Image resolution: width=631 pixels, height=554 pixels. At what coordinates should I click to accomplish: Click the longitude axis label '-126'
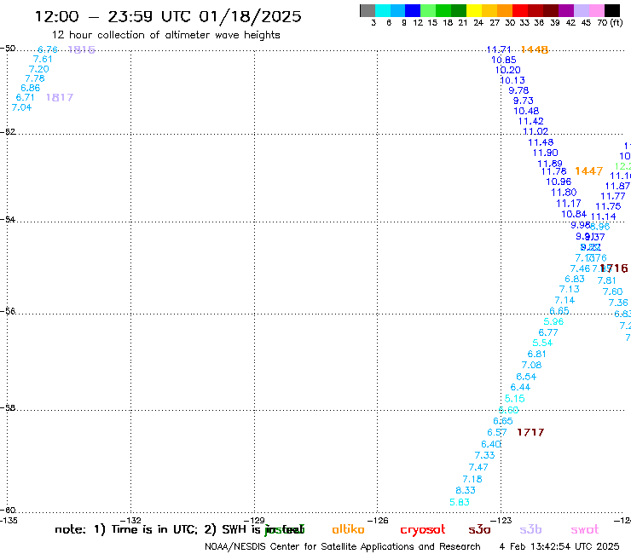pyautogui.click(x=379, y=521)
